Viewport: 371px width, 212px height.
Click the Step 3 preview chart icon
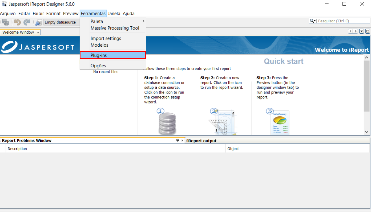(x=278, y=121)
